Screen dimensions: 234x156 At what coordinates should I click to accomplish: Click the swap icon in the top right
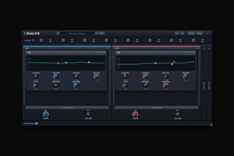point(208,33)
